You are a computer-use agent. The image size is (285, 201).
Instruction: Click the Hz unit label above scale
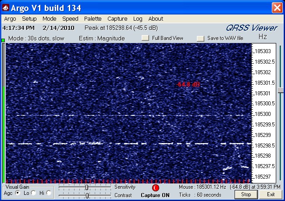coord(263,37)
